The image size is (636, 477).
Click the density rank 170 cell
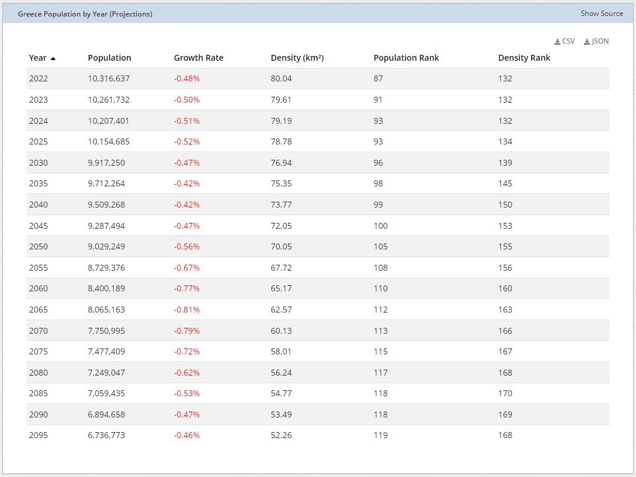pyautogui.click(x=505, y=393)
